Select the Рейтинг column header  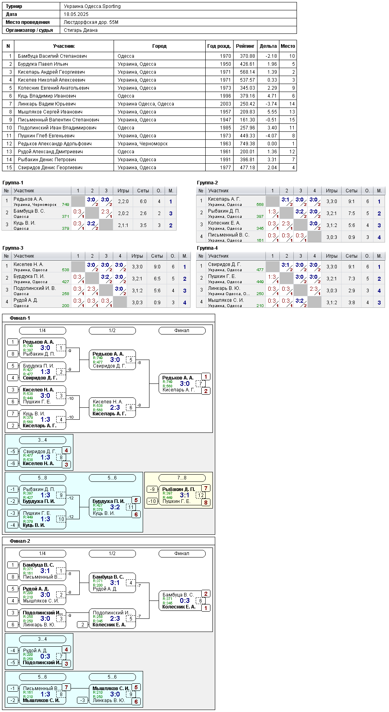click(x=245, y=46)
